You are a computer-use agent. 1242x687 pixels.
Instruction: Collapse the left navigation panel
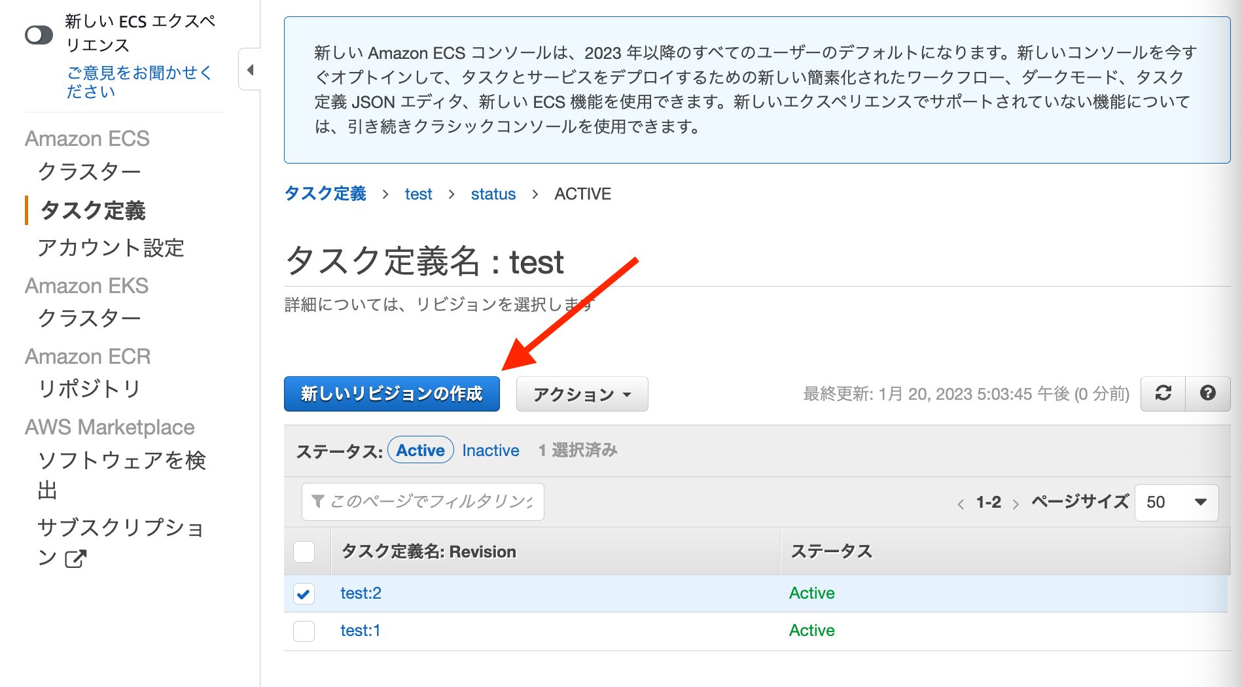pos(249,69)
